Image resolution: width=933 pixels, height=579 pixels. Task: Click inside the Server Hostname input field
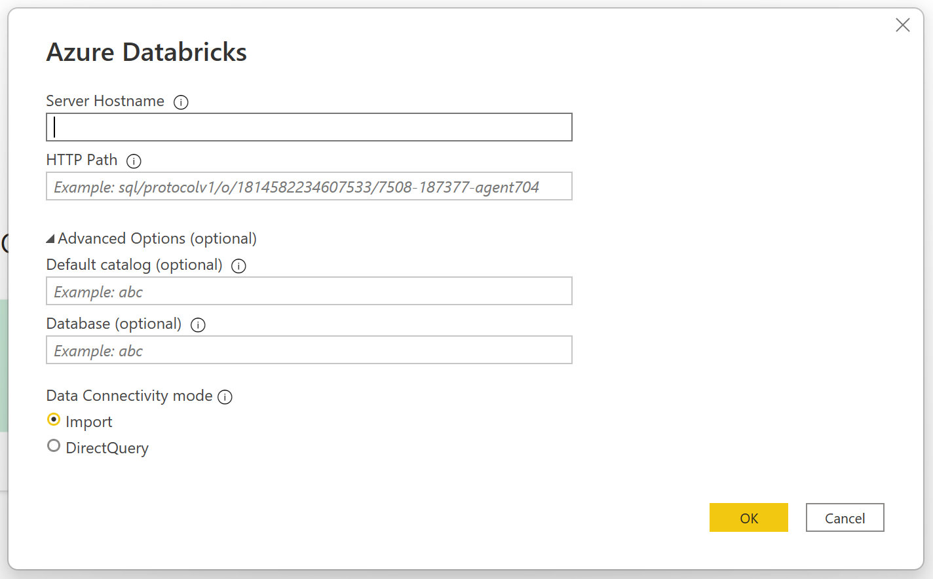[309, 127]
